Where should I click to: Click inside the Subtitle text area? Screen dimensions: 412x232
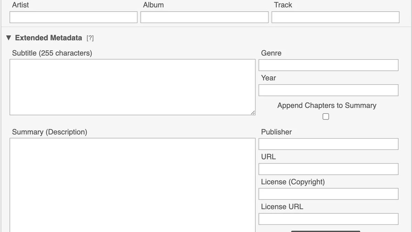pyautogui.click(x=133, y=87)
